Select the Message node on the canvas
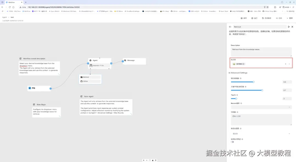Image resolution: width=296 pixels, height=162 pixels. point(134,61)
